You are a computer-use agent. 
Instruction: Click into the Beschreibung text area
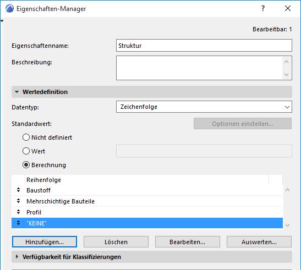coord(199,68)
